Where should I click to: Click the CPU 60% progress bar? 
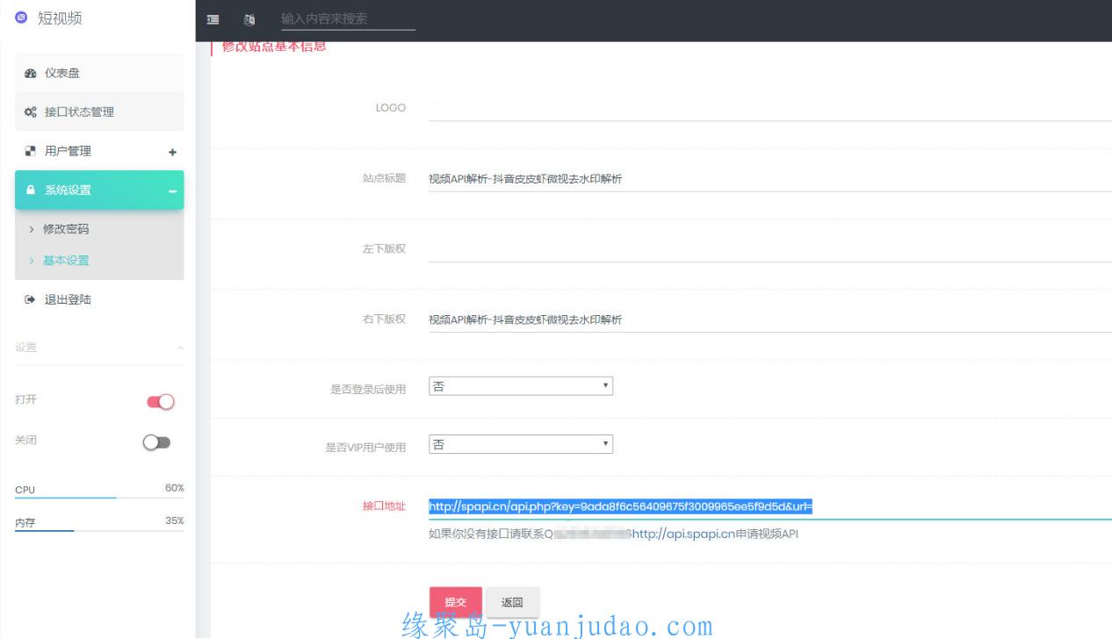point(99,498)
